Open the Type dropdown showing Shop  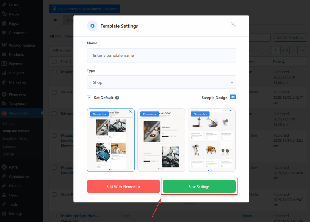(x=161, y=82)
